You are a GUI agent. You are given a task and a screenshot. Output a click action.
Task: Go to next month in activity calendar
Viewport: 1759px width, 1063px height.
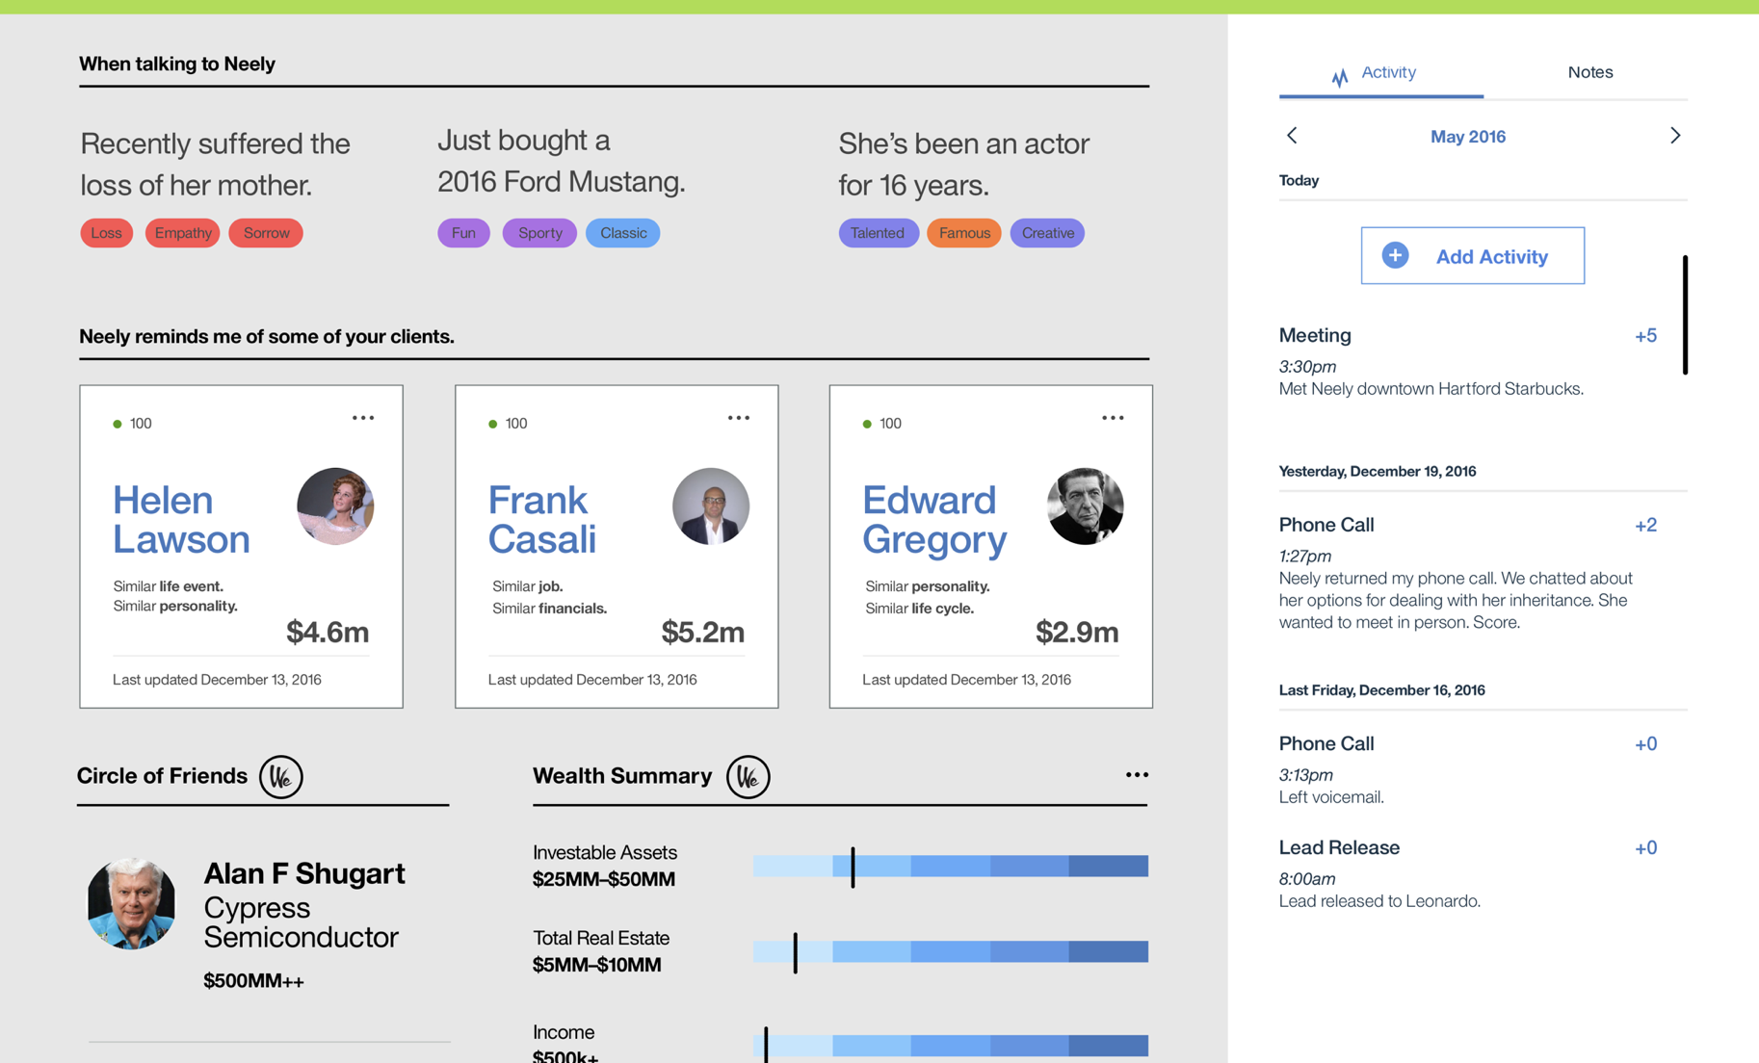1675,136
